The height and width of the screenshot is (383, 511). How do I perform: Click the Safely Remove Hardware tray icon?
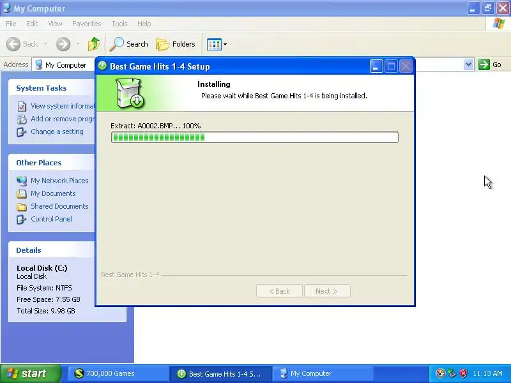452,373
